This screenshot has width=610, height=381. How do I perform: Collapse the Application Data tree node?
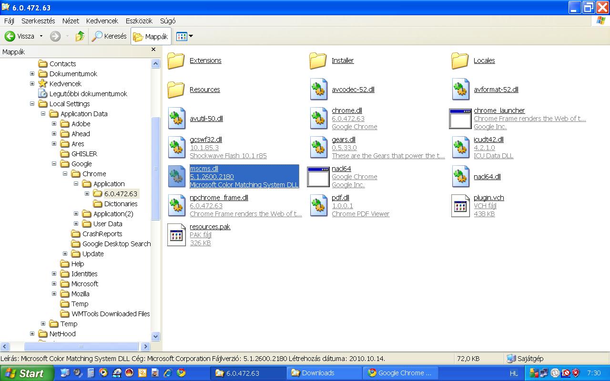(x=43, y=114)
